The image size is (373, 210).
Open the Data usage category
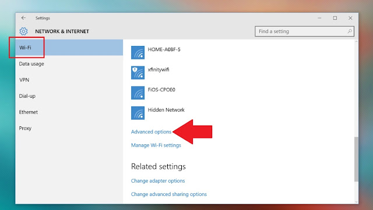[69, 63]
